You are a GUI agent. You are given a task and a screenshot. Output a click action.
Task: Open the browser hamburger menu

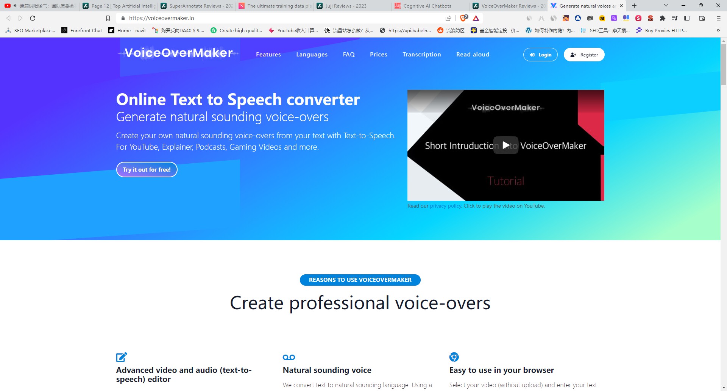(x=718, y=18)
